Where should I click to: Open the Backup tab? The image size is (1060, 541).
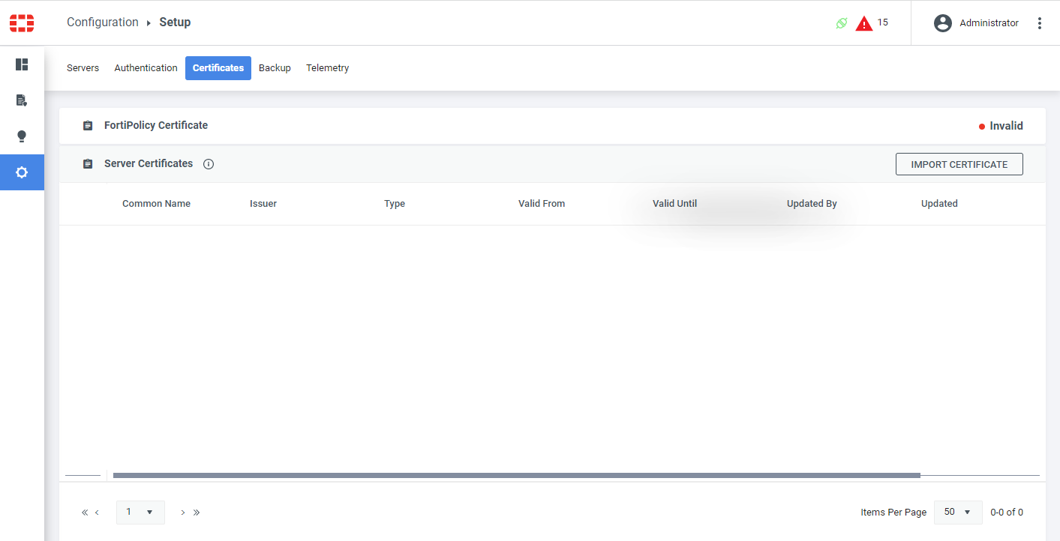point(275,68)
